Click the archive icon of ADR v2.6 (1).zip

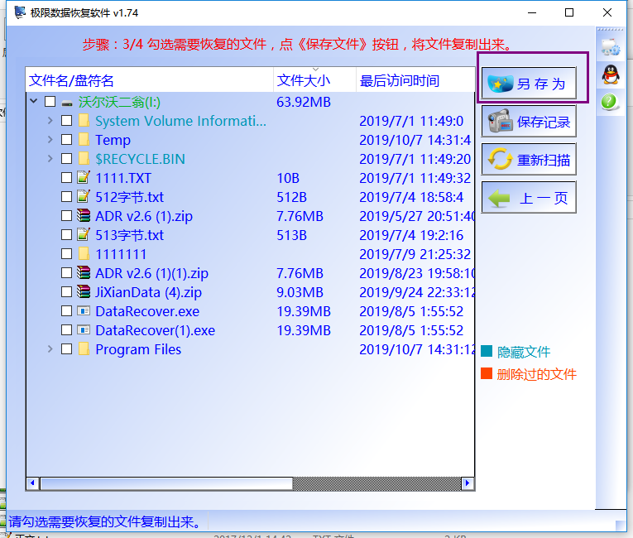84,215
